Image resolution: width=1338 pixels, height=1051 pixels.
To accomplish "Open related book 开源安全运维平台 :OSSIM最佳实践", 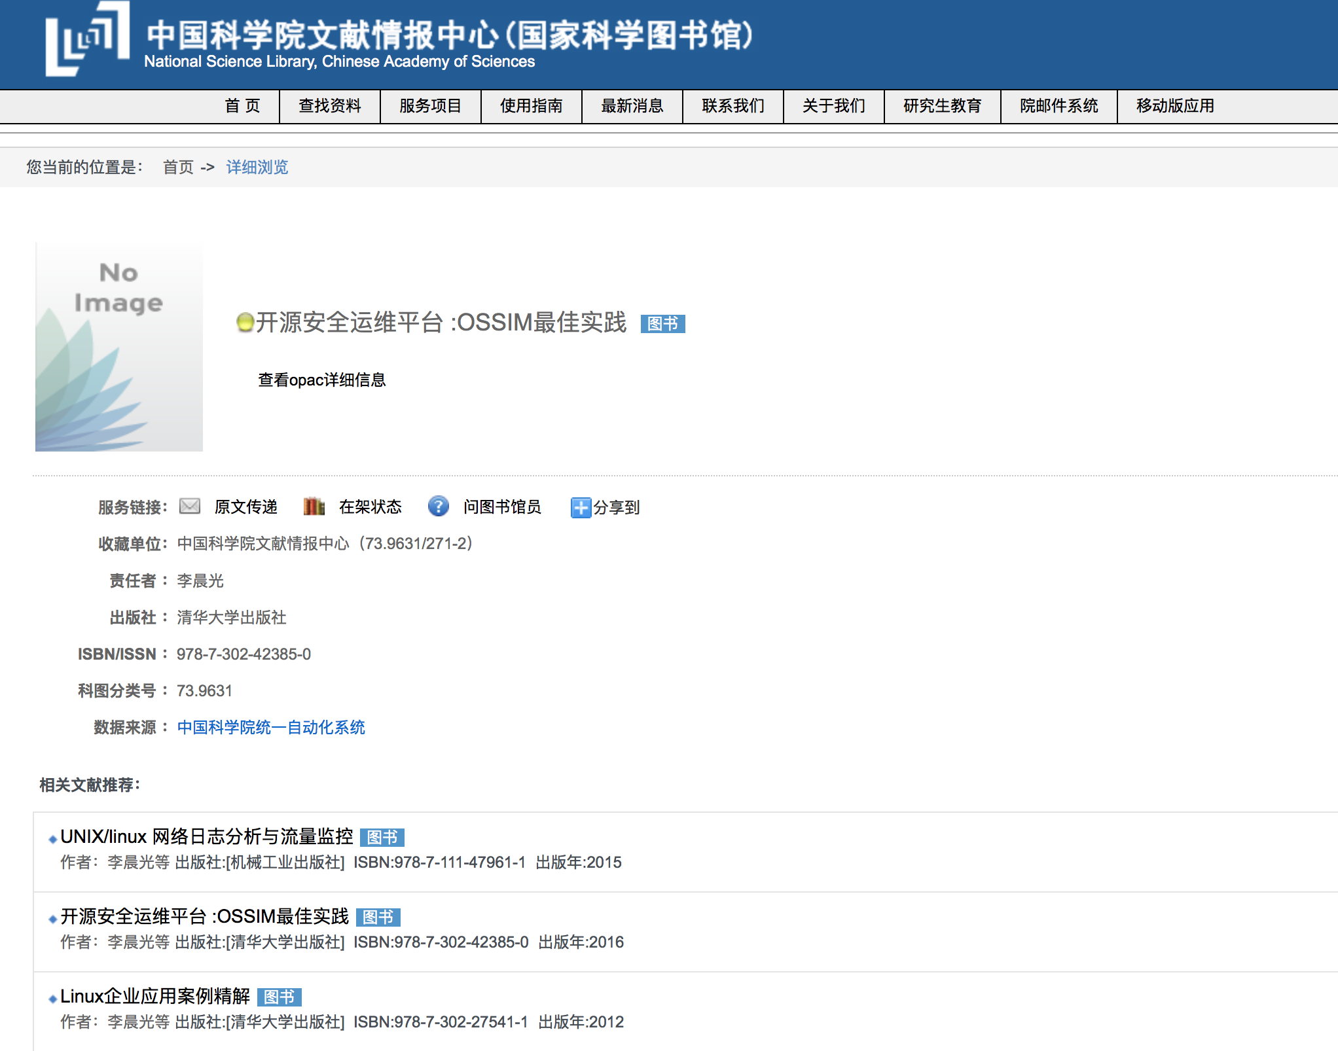I will pyautogui.click(x=205, y=916).
